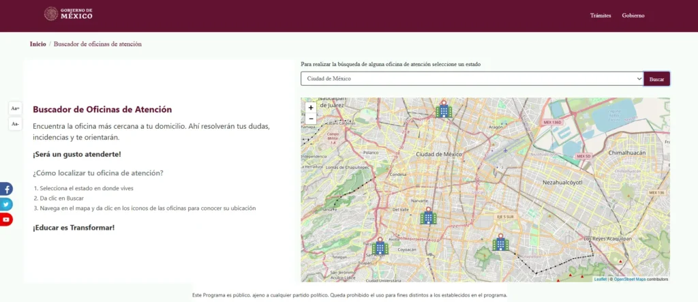The height and width of the screenshot is (302, 698).
Task: Select the office marker below Eje 5 Sur
Action: [x=500, y=242]
